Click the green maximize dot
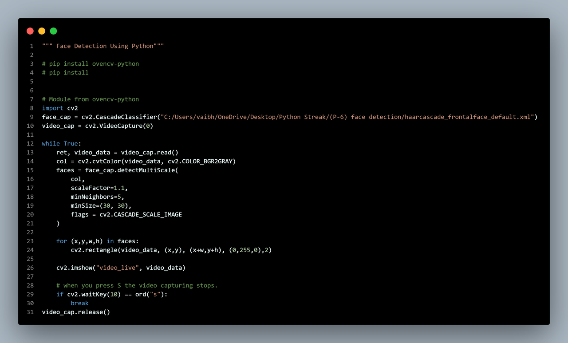This screenshot has height=343, width=568. [x=53, y=31]
